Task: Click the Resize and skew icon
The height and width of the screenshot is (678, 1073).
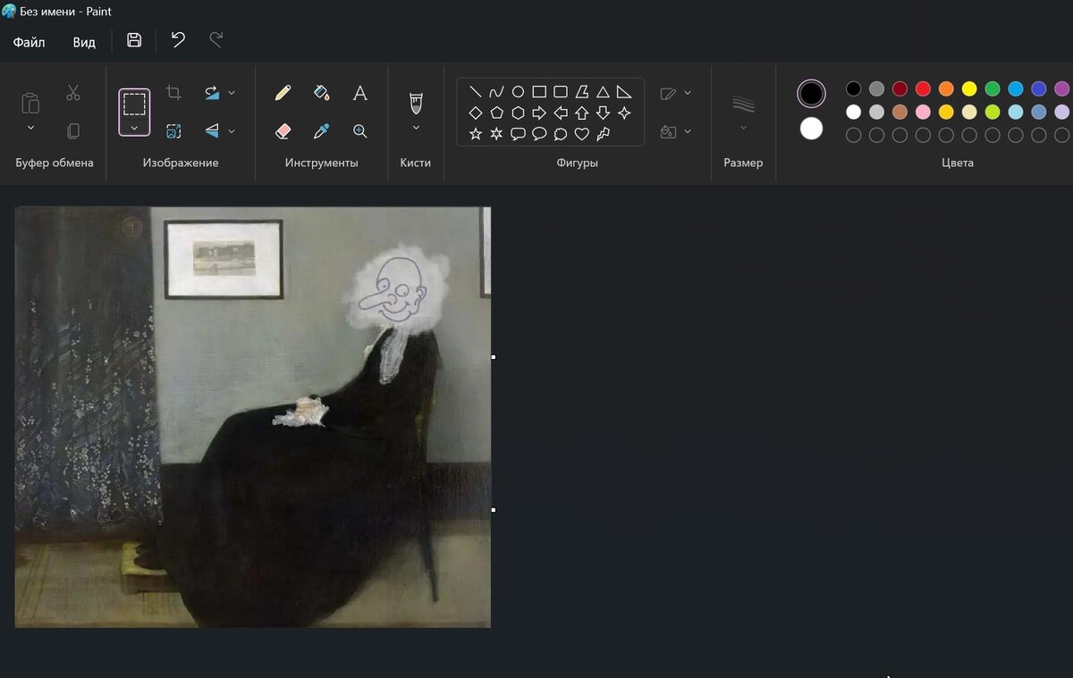Action: pos(173,131)
